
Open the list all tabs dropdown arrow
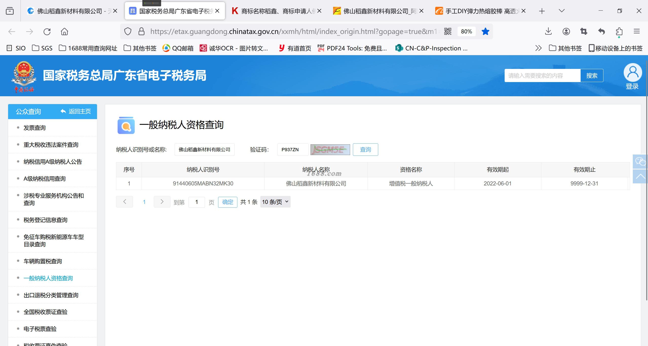pos(562,11)
